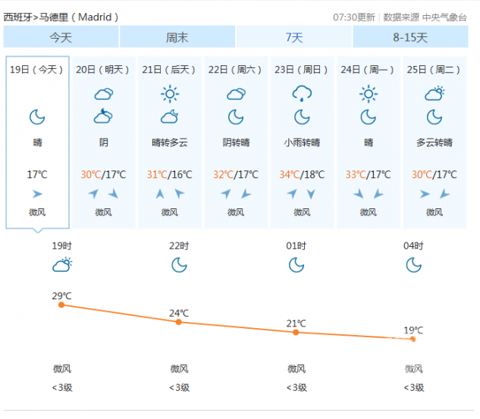480x419 pixels.
Task: Click the 04时 hourly time label
Action: click(413, 246)
